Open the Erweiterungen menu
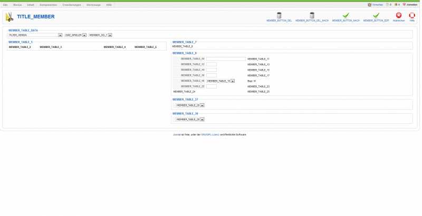Screen dimensions: 422x216 point(71,4)
